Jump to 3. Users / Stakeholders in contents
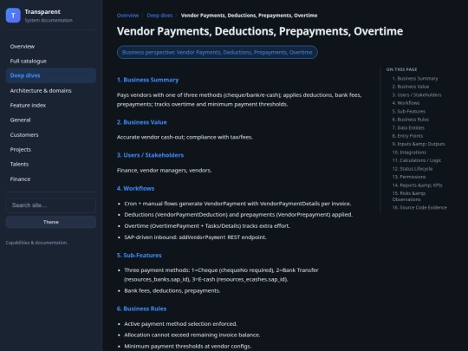The image size is (468, 351). pyautogui.click(x=417, y=95)
